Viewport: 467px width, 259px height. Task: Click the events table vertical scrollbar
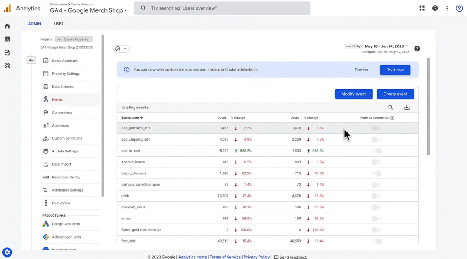(x=428, y=106)
